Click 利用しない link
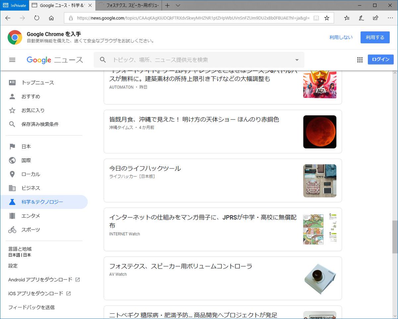Image resolution: width=398 pixels, height=319 pixels. [341, 37]
